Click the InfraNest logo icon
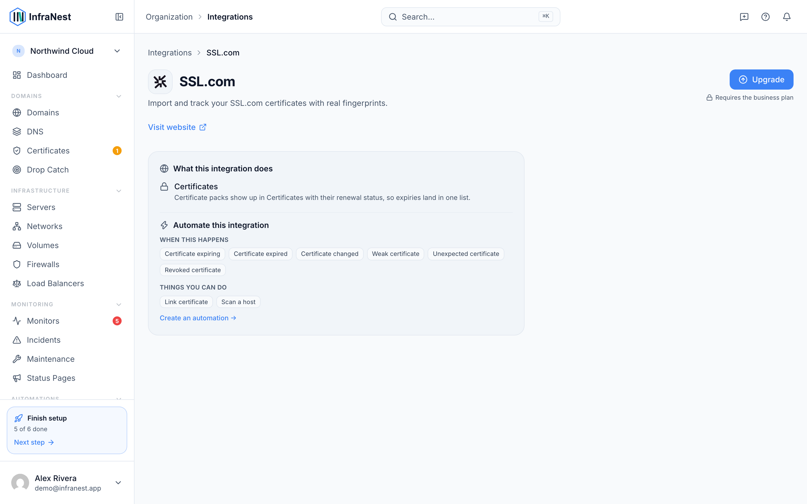The width and height of the screenshot is (807, 504). click(17, 17)
